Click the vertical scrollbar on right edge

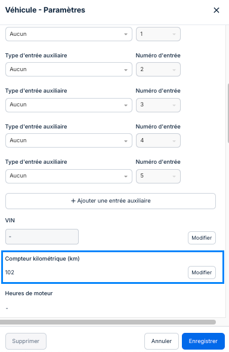(228, 113)
